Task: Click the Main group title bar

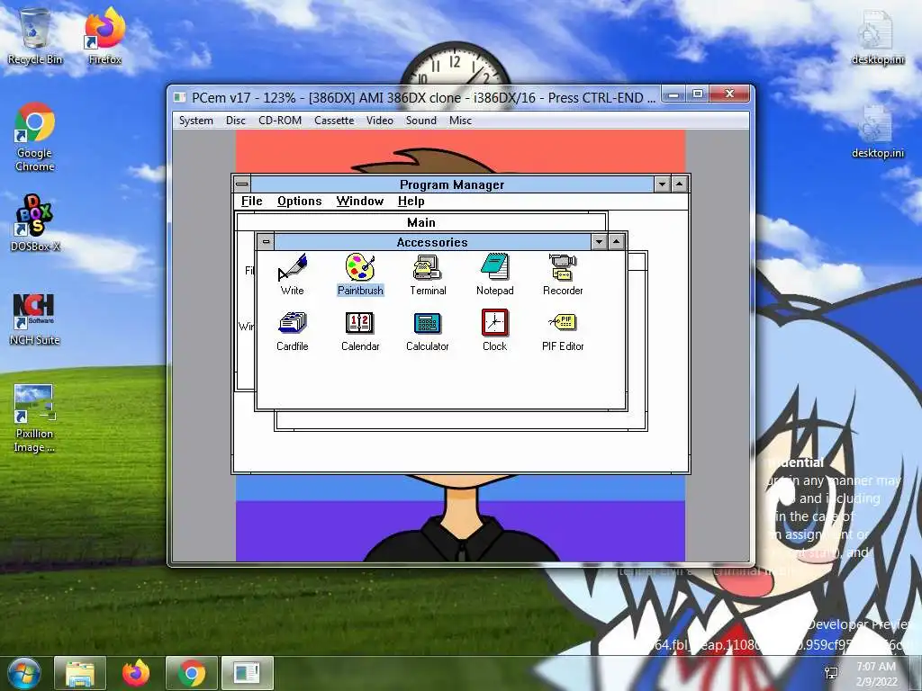Action: point(421,222)
